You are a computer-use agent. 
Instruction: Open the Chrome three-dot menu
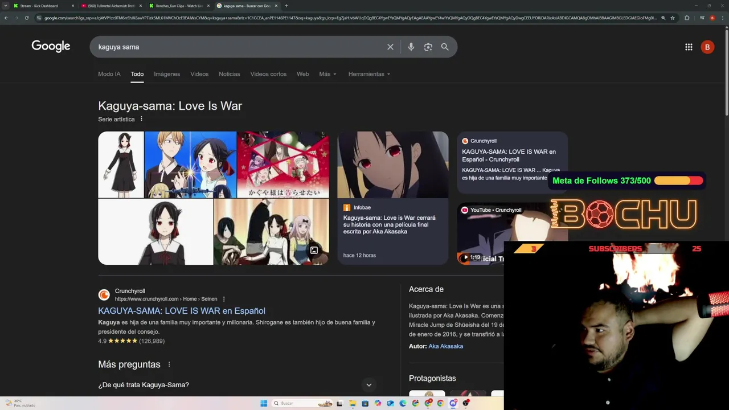click(x=723, y=18)
